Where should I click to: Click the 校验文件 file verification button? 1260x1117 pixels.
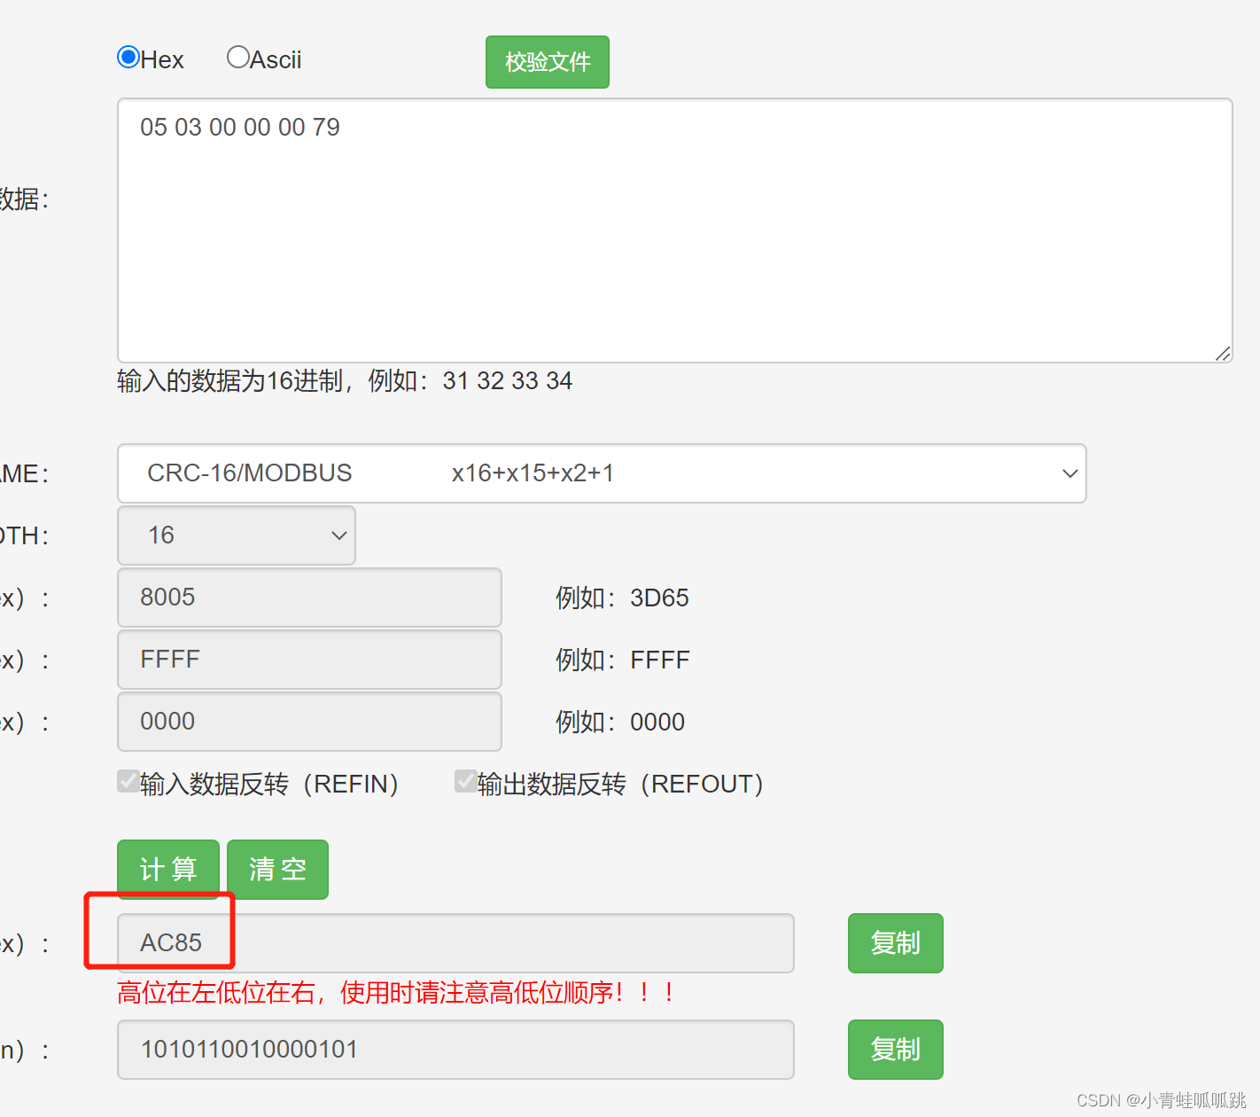coord(547,62)
